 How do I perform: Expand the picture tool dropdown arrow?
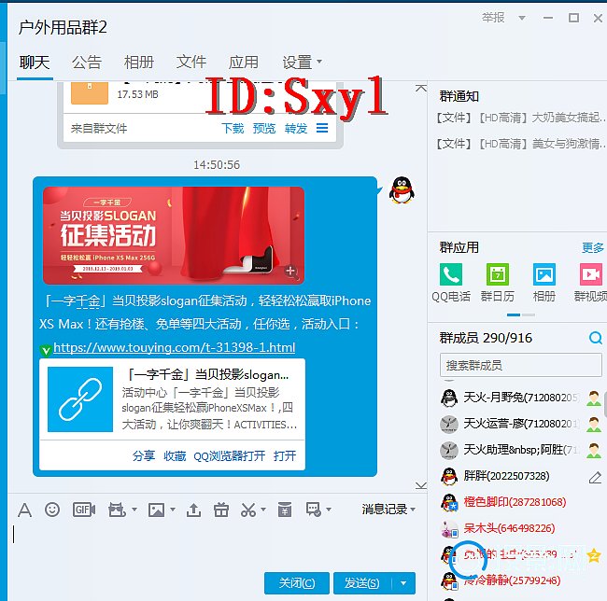[173, 510]
